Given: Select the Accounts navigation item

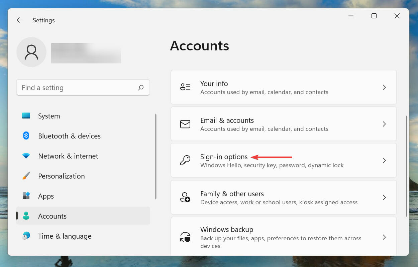Looking at the screenshot, I should tap(83, 216).
